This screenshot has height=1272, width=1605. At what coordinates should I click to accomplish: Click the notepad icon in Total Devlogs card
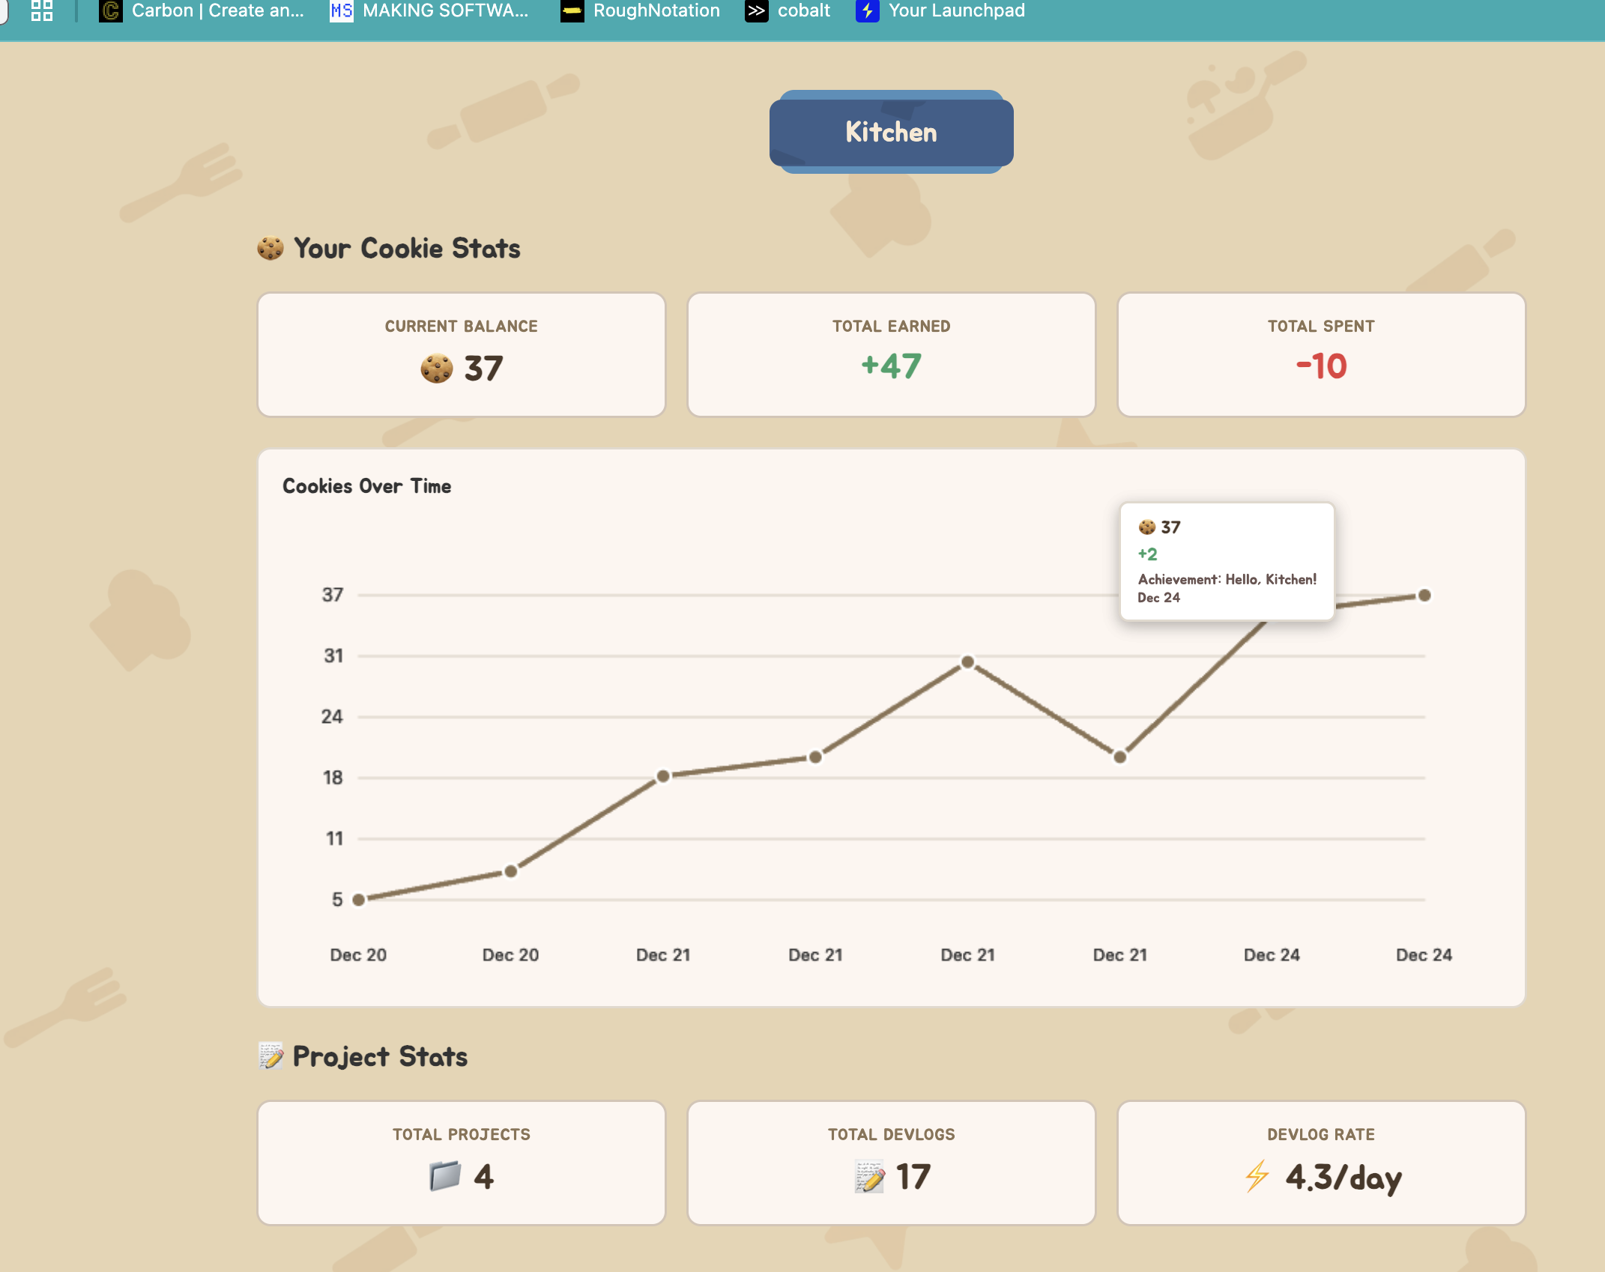point(869,1176)
